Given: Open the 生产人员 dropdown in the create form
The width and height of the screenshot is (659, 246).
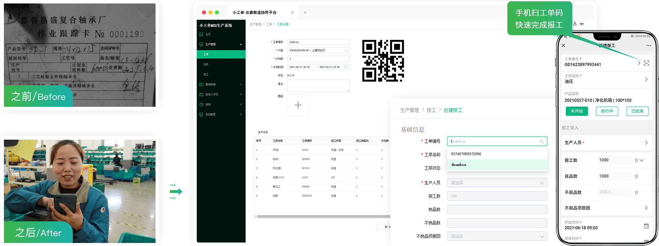Looking at the screenshot, I should pyautogui.click(x=497, y=183).
